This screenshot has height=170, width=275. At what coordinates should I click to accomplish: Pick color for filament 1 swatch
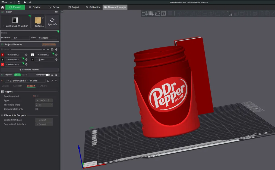pyautogui.click(x=2, y=55)
